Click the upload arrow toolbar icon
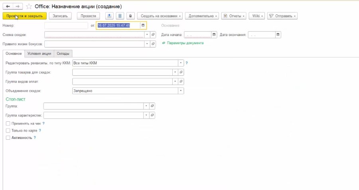The height and width of the screenshot is (190, 359). point(109,16)
